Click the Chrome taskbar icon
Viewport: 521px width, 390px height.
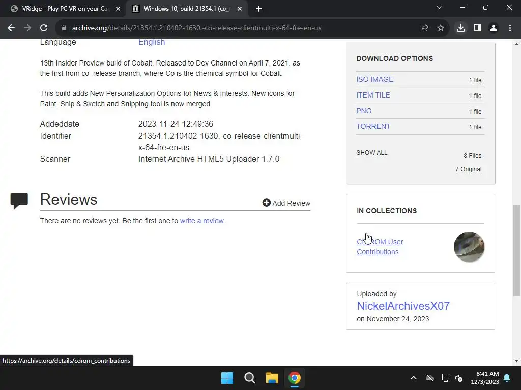295,378
